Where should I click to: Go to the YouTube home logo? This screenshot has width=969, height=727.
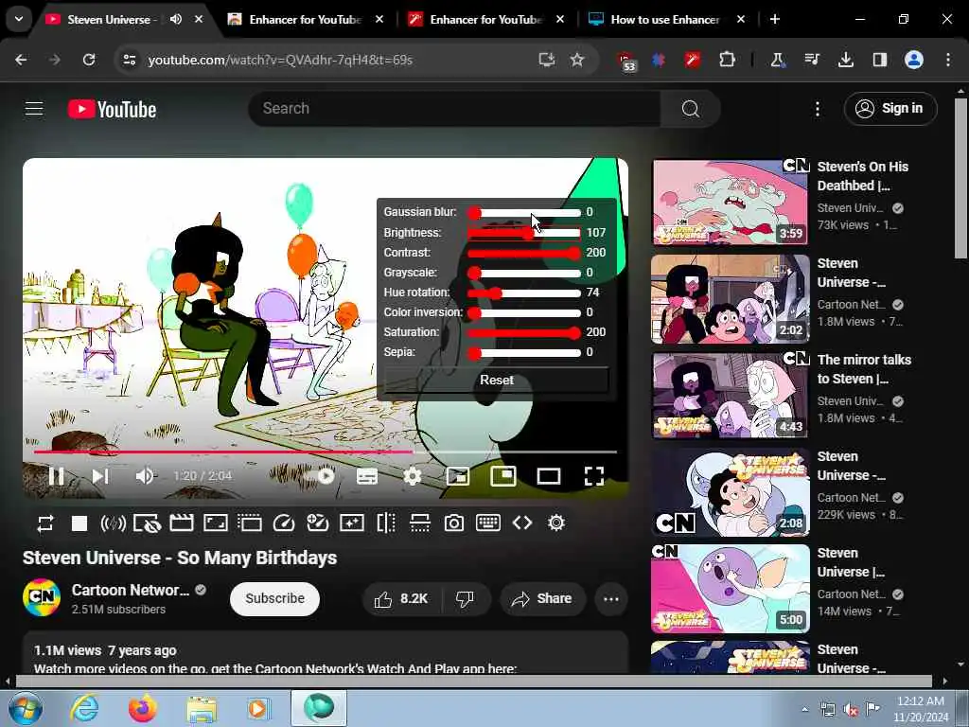(112, 110)
